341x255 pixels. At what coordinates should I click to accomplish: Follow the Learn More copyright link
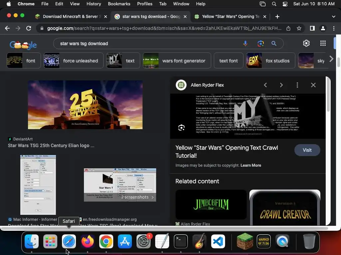tap(251, 165)
